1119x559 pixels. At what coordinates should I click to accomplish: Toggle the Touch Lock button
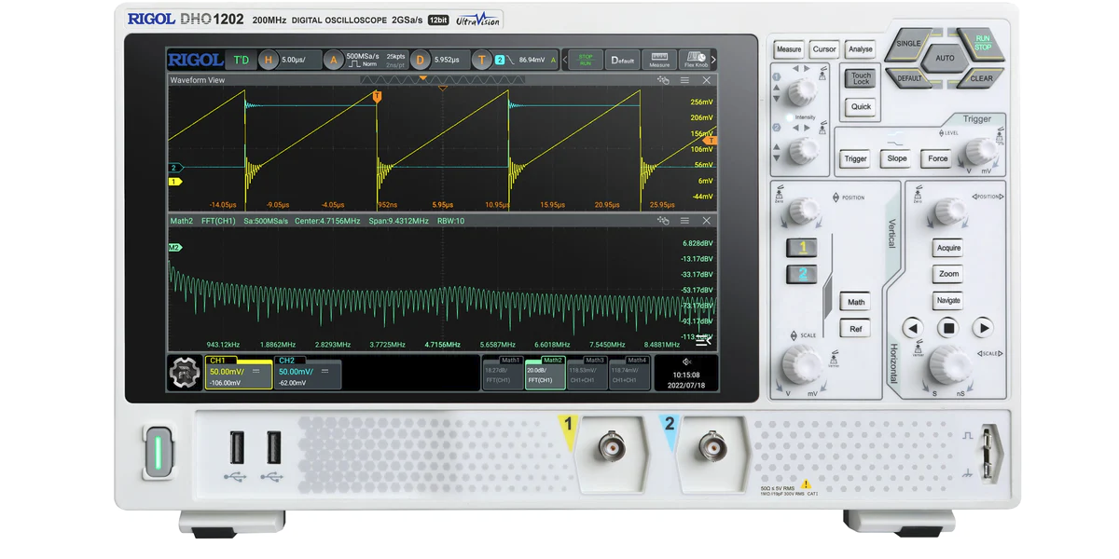click(x=861, y=78)
